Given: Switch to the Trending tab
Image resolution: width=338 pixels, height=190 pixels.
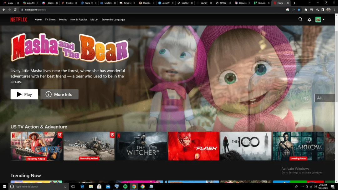Looking at the screenshot, I should [69, 3].
